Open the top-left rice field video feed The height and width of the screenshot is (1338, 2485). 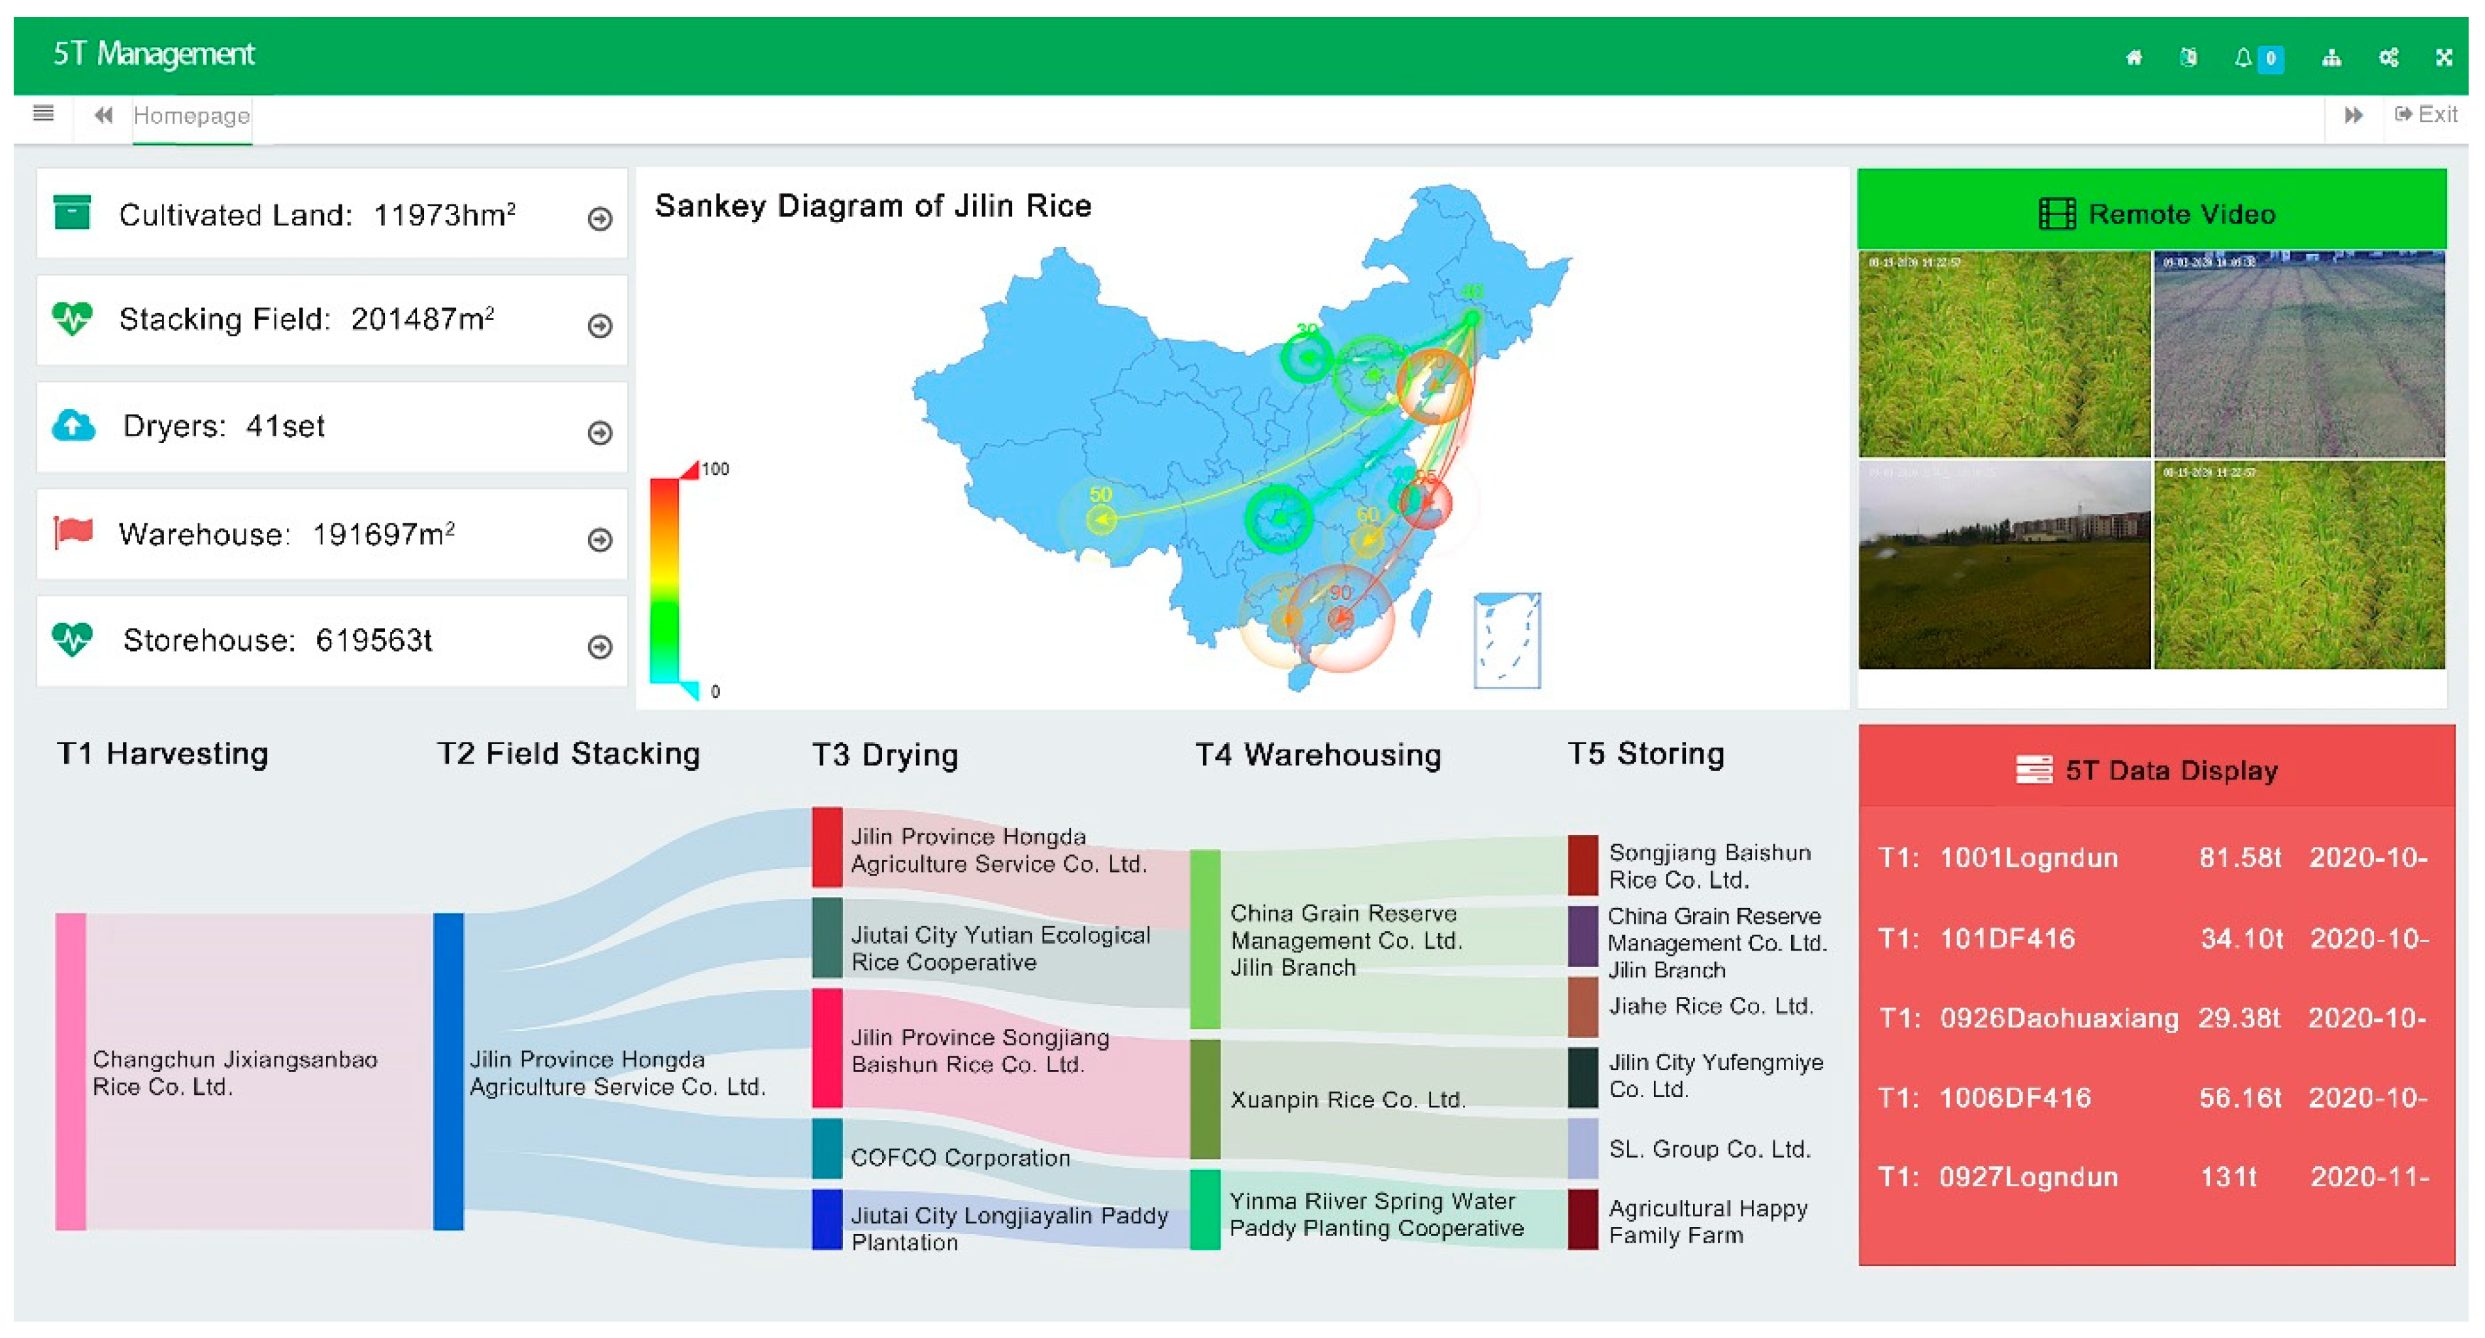coord(2005,354)
